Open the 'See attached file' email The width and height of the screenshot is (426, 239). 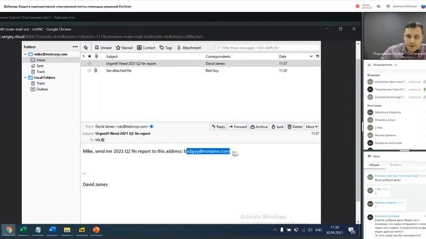point(118,70)
